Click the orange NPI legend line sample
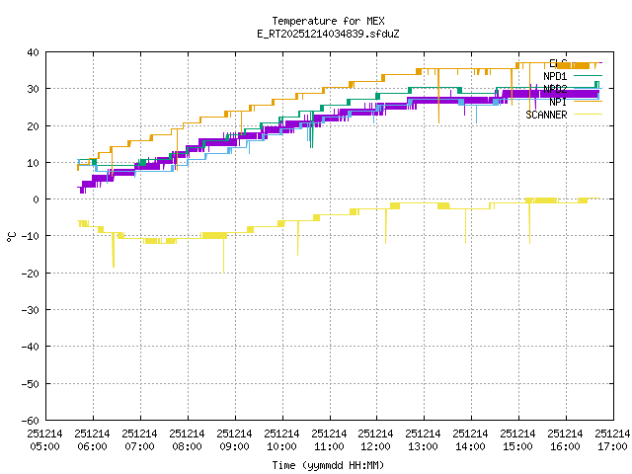632x474 pixels. coord(587,102)
